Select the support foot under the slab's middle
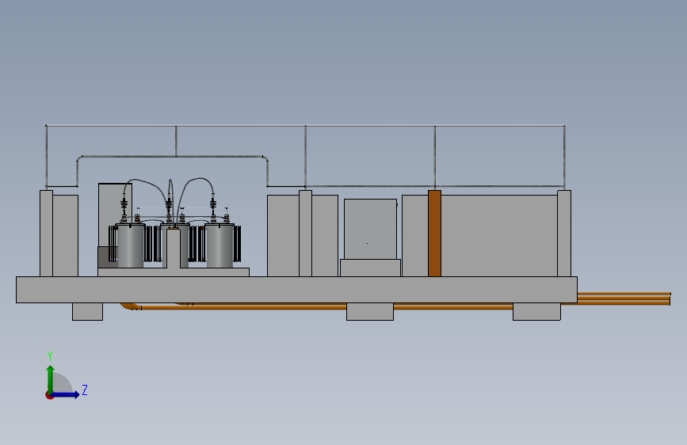 click(370, 311)
